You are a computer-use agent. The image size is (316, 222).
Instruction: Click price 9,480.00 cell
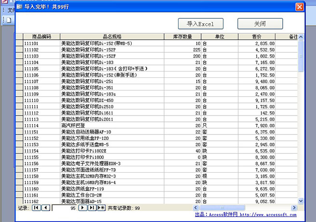(257, 81)
